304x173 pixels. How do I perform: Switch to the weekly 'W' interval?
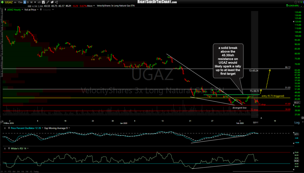pyautogui.click(x=31, y=2)
